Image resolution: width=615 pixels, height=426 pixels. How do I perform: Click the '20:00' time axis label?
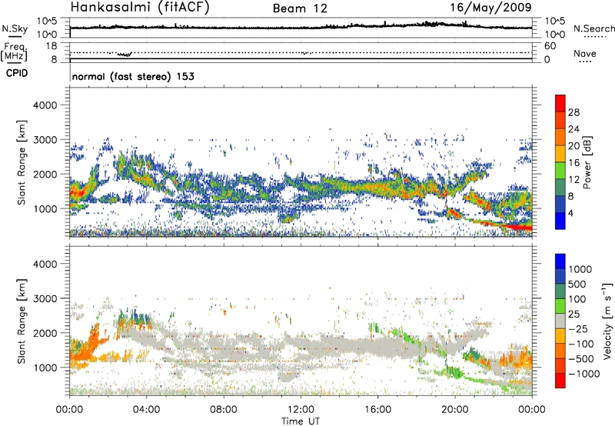[x=455, y=410]
